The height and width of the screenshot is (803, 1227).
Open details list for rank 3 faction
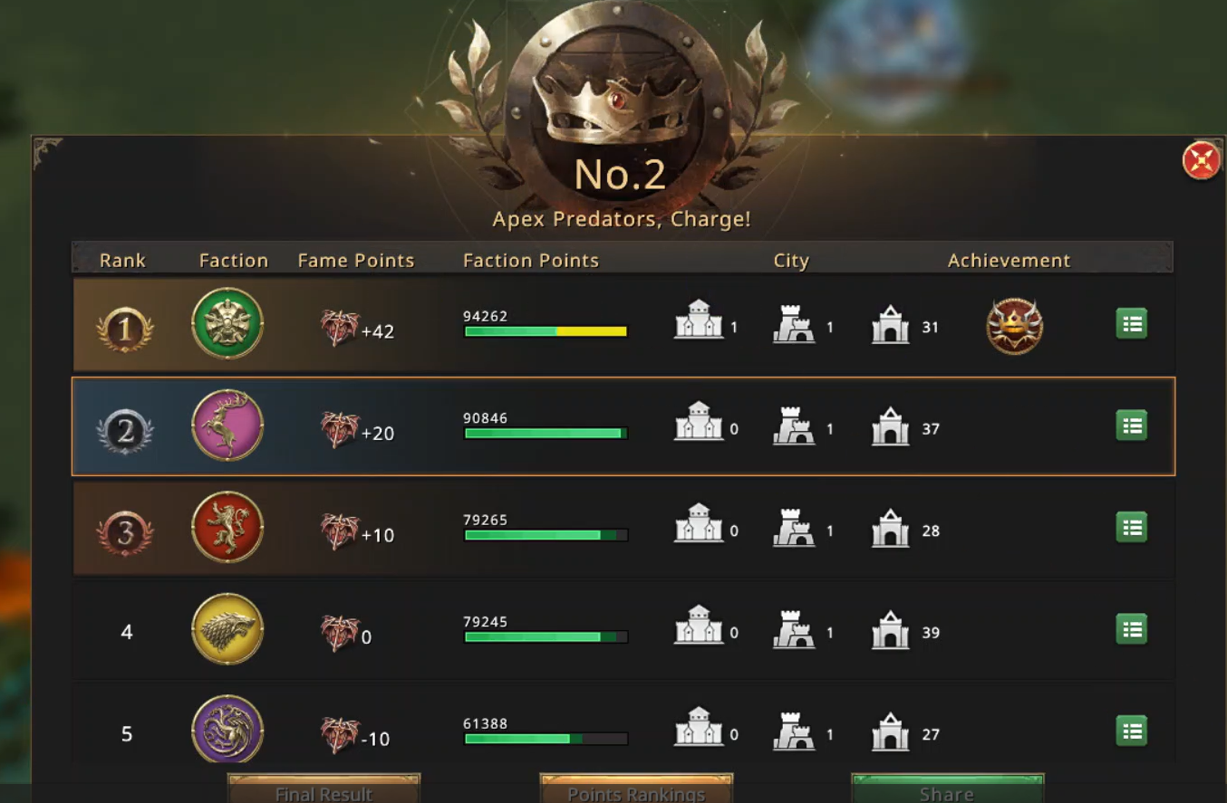pos(1131,528)
